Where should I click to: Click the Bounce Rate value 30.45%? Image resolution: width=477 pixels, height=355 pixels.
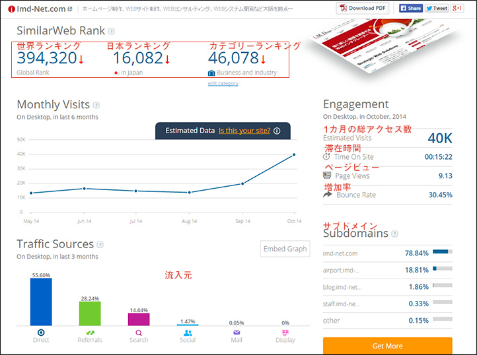tap(441, 195)
